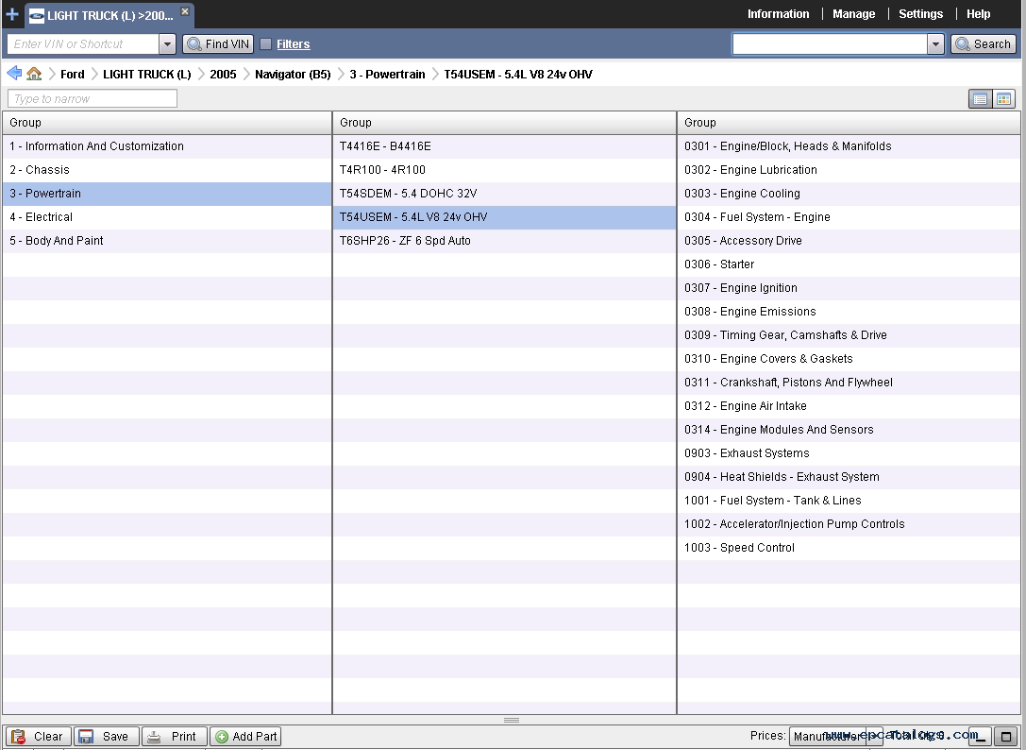Viewport: 1026px width, 750px height.
Task: Click the Type to narrow field
Action: pos(93,99)
